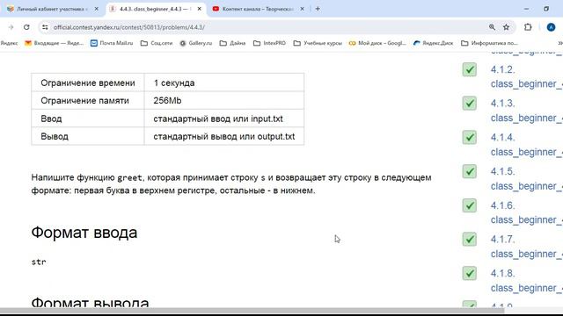Open the extensions puzzle icon

point(528,27)
